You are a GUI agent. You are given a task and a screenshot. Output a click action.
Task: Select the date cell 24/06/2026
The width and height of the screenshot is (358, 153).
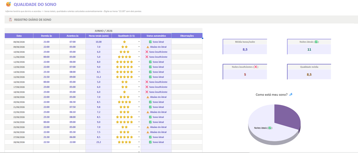coord(19,122)
